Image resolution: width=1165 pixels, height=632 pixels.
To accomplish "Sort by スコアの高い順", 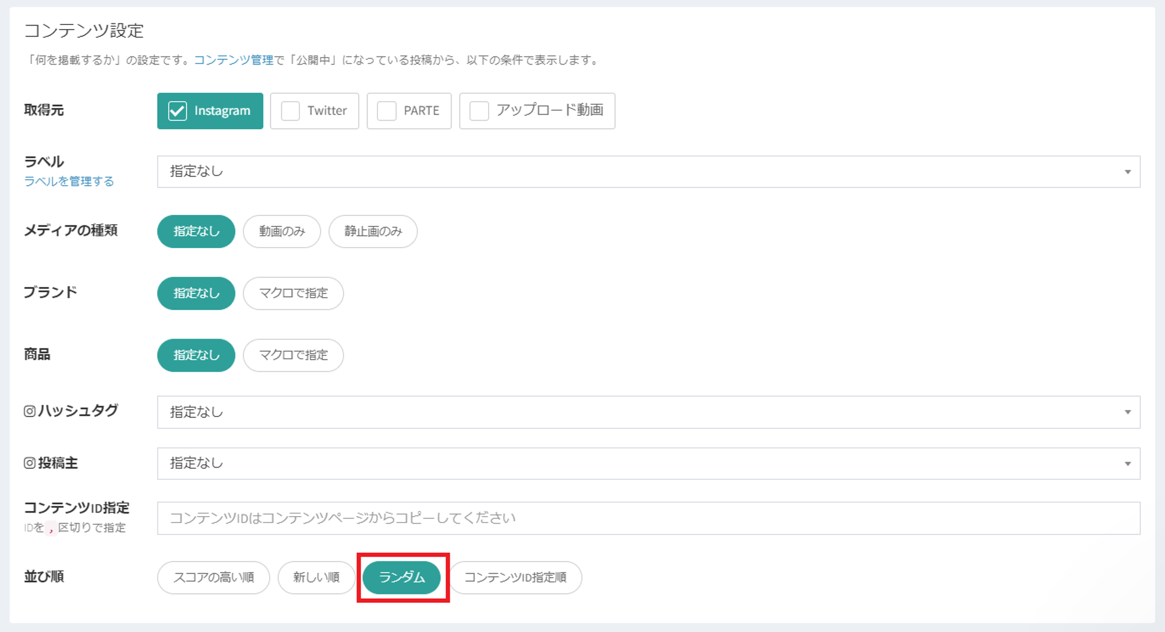I will click(213, 577).
